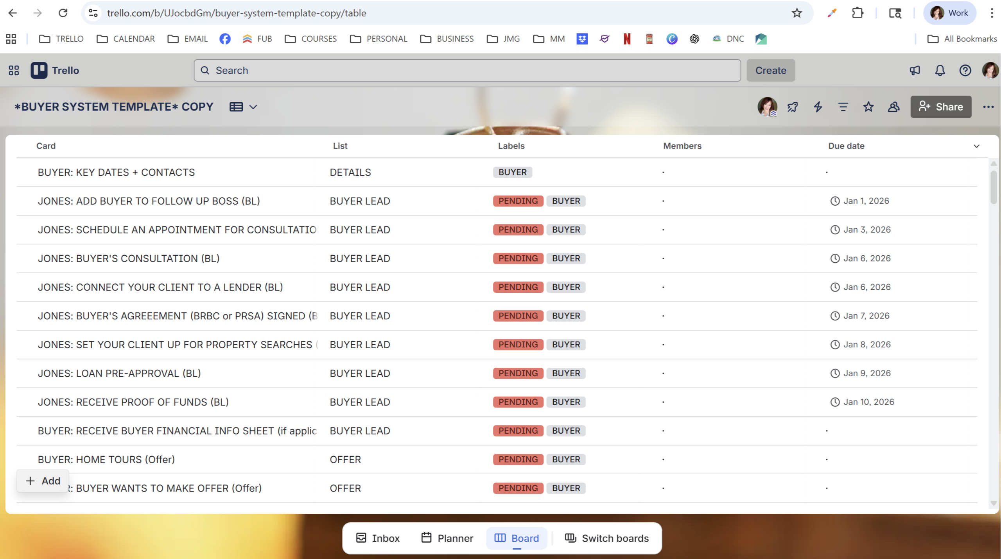
Task: Open the help question mark icon
Action: [965, 70]
